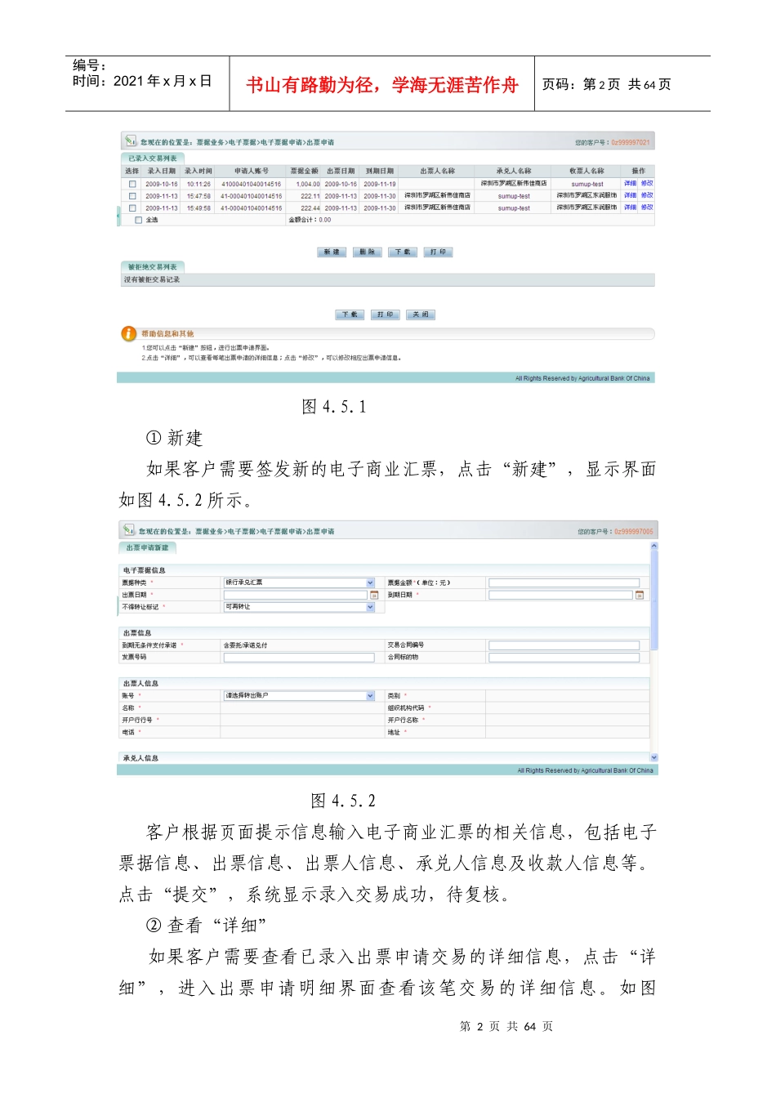Click the 出票日期 date input field
Image resolution: width=776 pixels, height=1098 pixels.
point(296,595)
